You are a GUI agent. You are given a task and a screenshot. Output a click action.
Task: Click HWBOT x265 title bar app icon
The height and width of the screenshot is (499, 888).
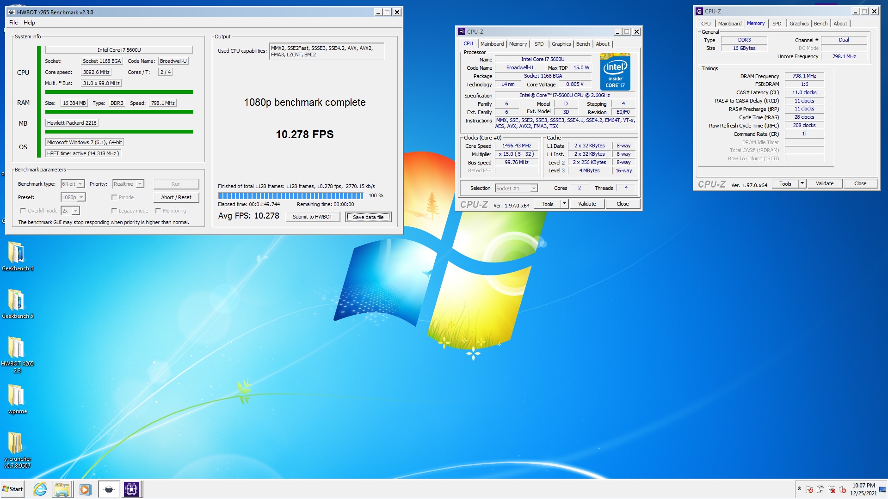(11, 12)
